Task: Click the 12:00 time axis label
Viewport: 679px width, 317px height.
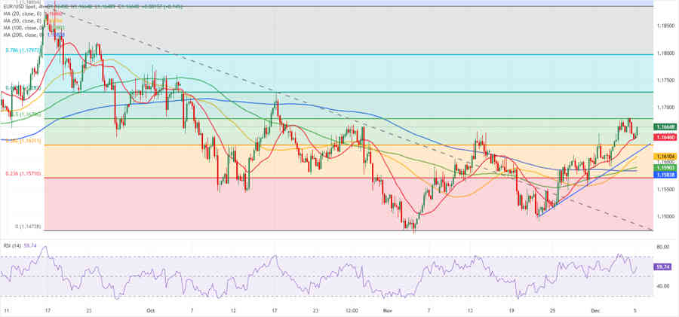Action: 352,309
